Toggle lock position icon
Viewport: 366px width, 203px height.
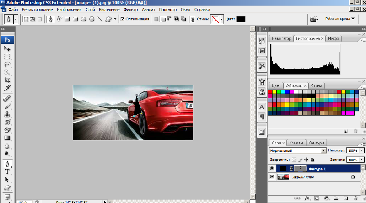(x=306, y=160)
